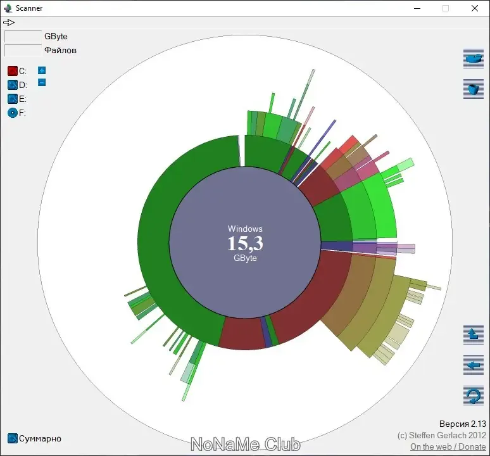490x456 pixels.
Task: Open the uninstall programs icon at top right
Action: point(474,58)
